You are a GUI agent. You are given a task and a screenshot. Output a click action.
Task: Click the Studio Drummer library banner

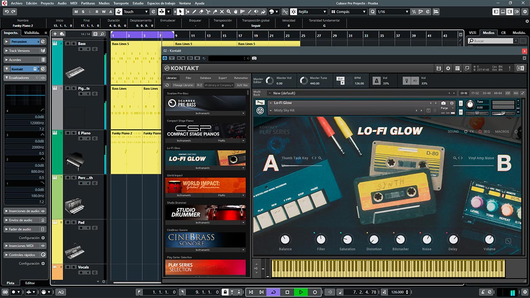click(206, 213)
